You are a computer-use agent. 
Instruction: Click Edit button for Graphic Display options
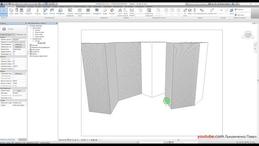point(19,47)
